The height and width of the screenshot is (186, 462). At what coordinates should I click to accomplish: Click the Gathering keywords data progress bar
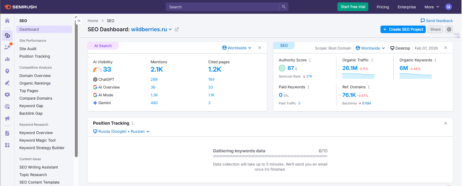[x=270, y=156]
